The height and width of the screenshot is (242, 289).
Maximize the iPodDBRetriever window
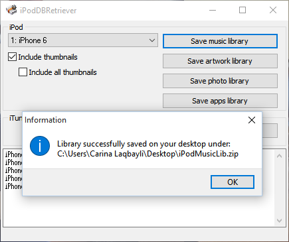tap(242, 10)
